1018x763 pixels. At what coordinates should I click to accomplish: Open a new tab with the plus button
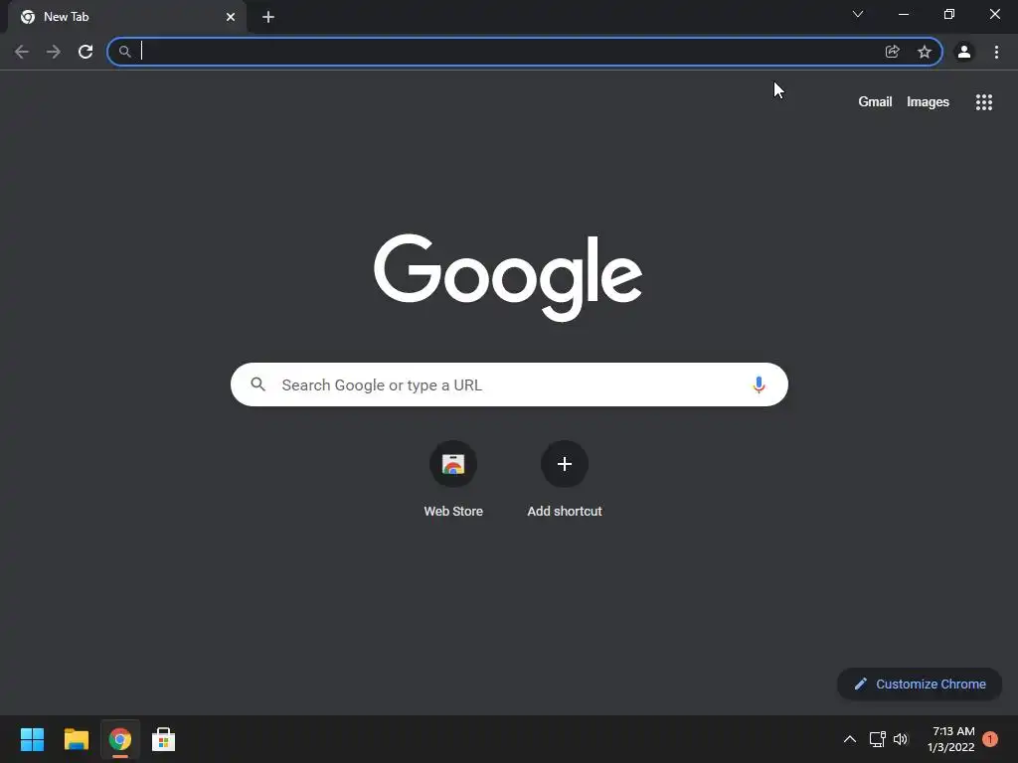pos(268,17)
